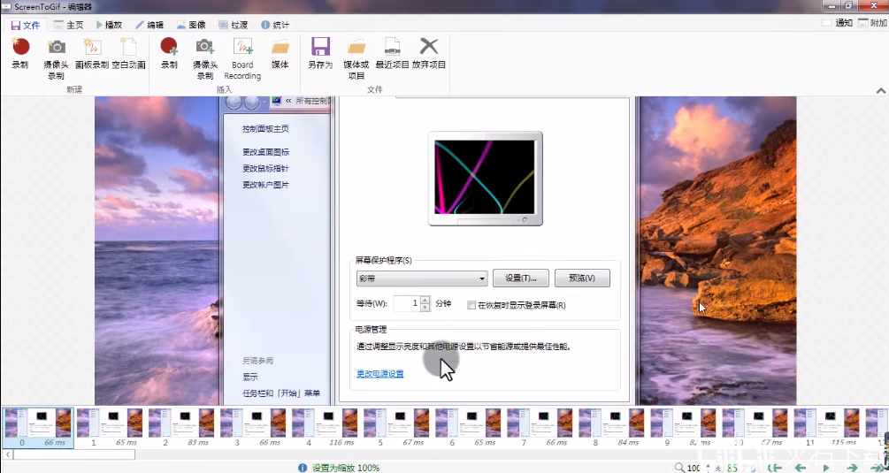Start a new screen recording
The width and height of the screenshot is (889, 473).
click(19, 55)
